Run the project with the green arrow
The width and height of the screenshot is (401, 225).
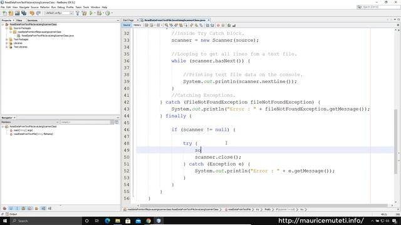[91, 13]
